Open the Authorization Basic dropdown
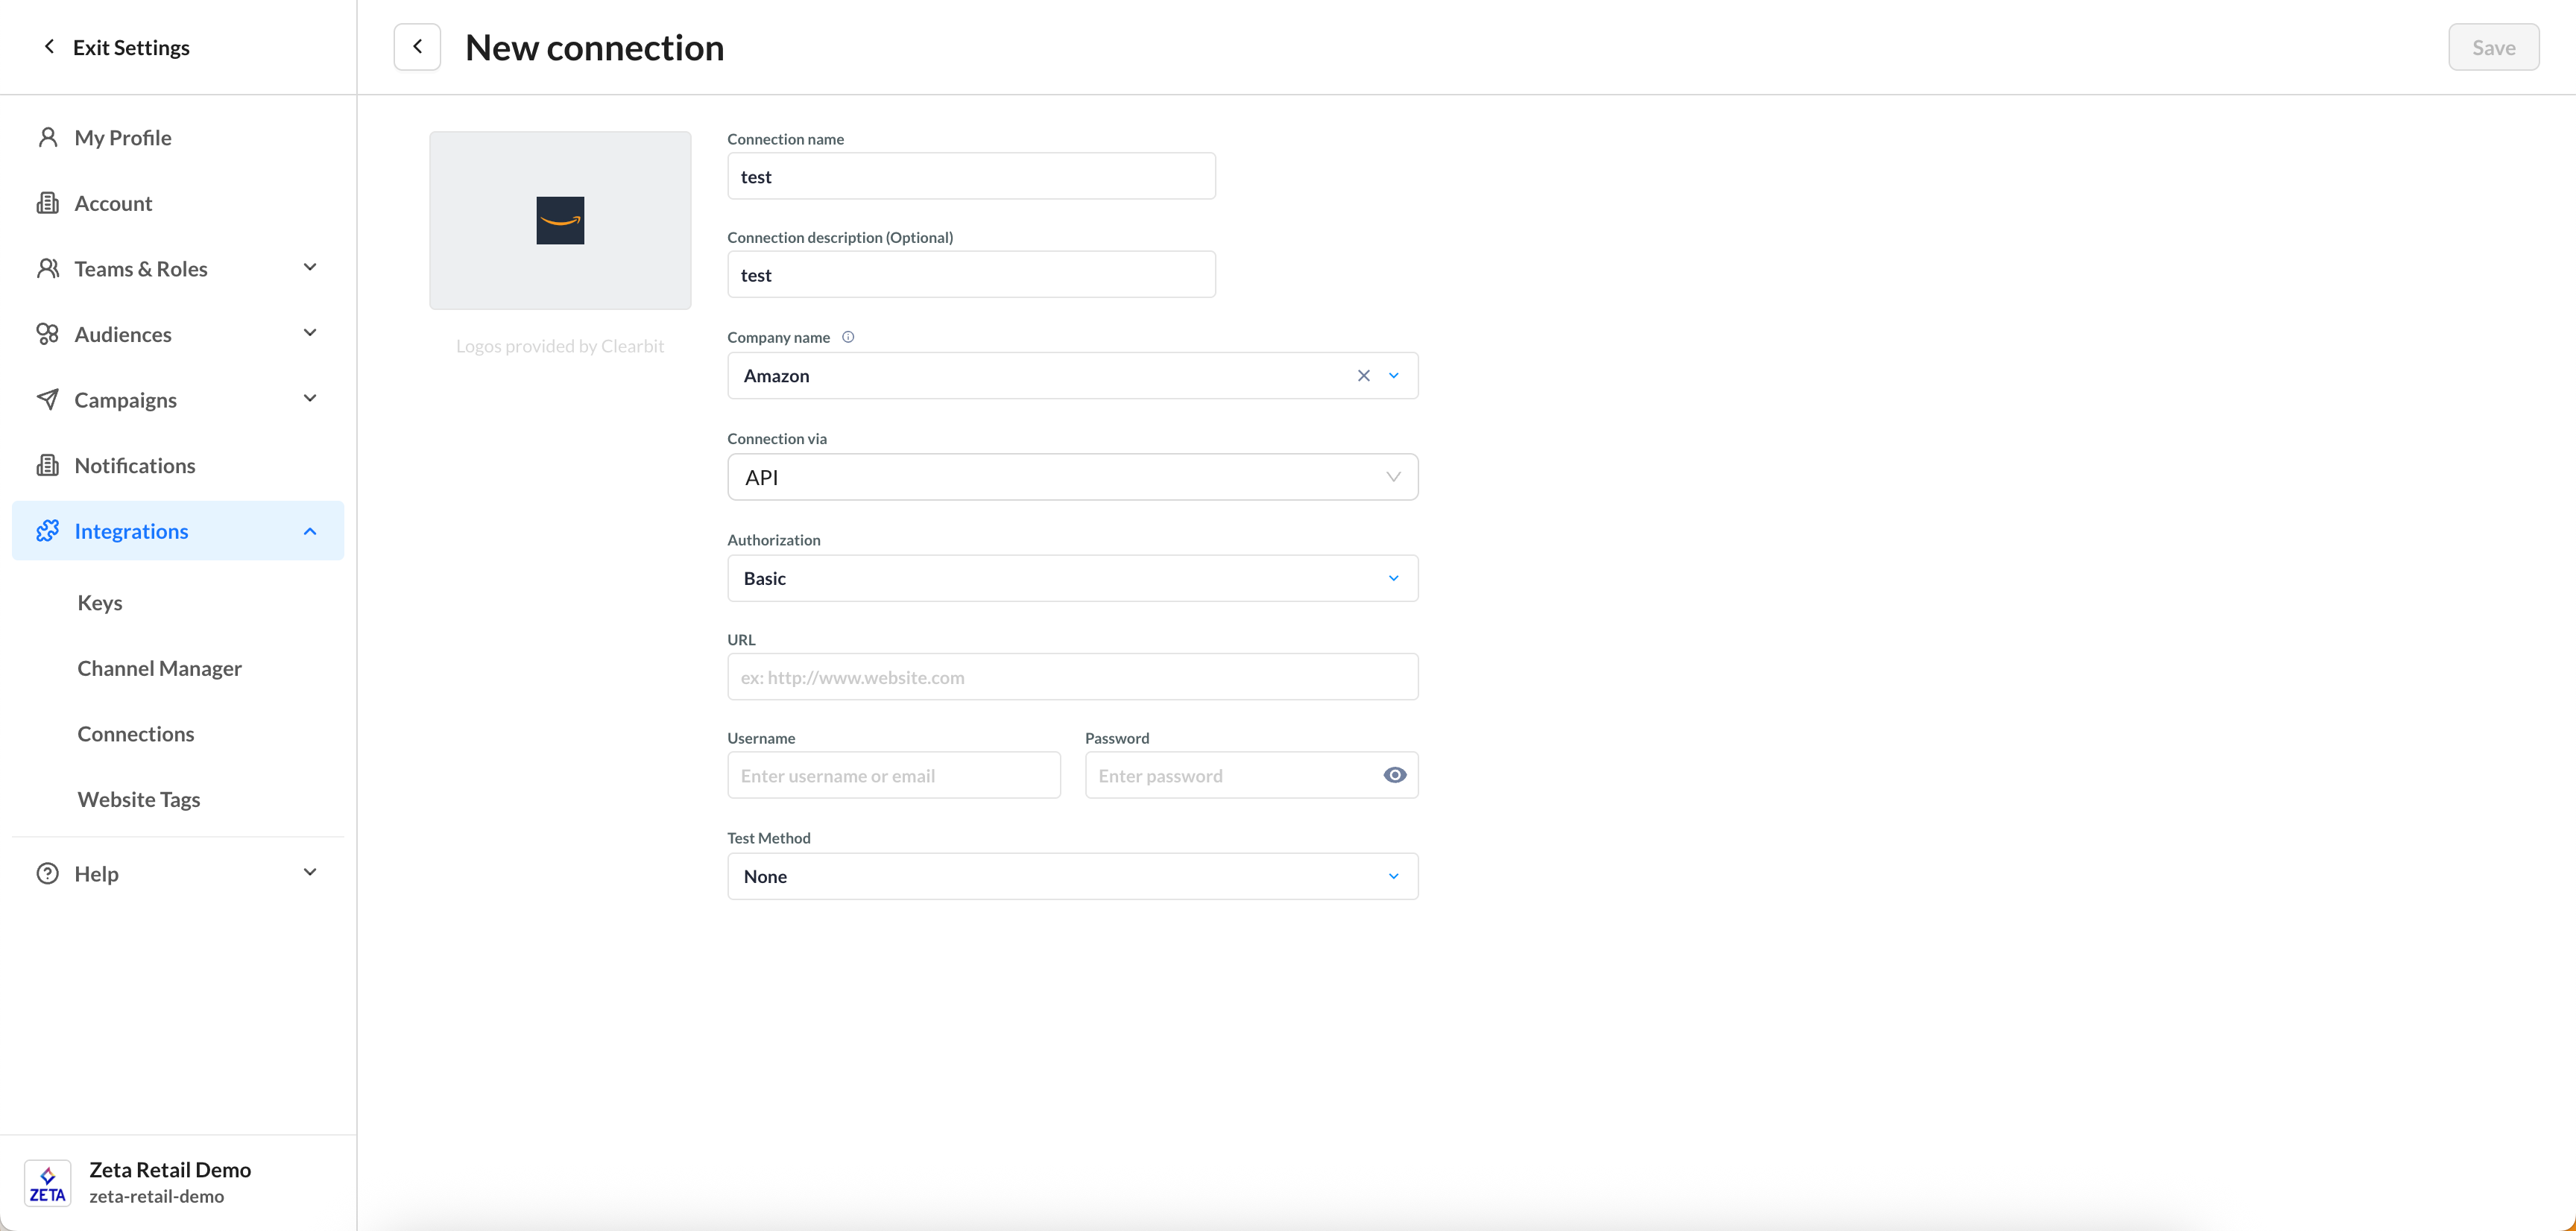 [x=1072, y=578]
